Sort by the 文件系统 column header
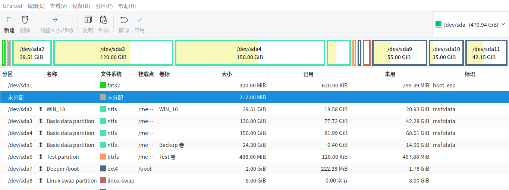509x190 pixels. [111, 74]
